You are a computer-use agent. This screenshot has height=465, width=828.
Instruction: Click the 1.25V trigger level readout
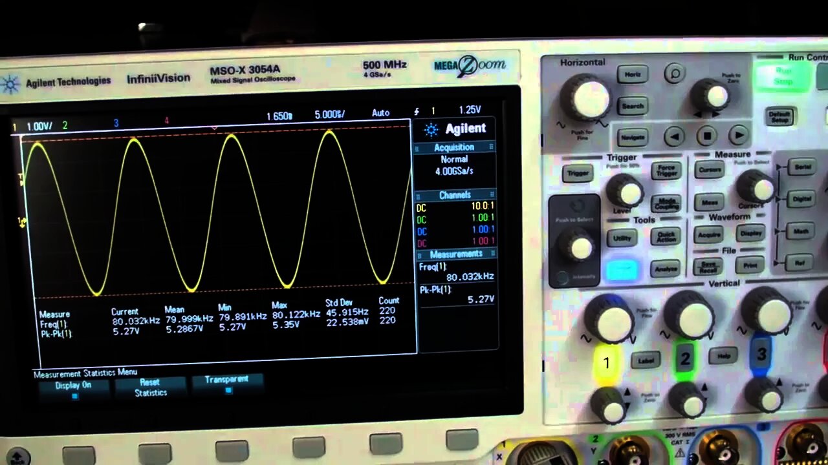pyautogui.click(x=470, y=110)
